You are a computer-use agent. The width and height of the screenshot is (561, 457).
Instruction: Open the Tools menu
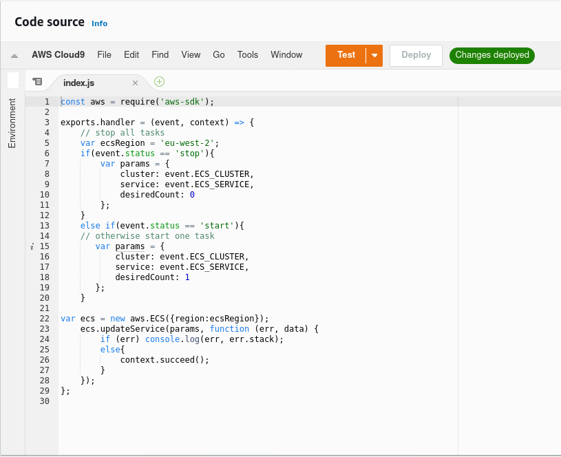pyautogui.click(x=248, y=55)
